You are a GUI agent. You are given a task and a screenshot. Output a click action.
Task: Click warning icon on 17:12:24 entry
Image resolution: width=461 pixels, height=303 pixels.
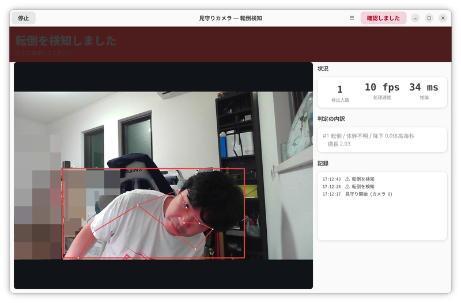[347, 186]
